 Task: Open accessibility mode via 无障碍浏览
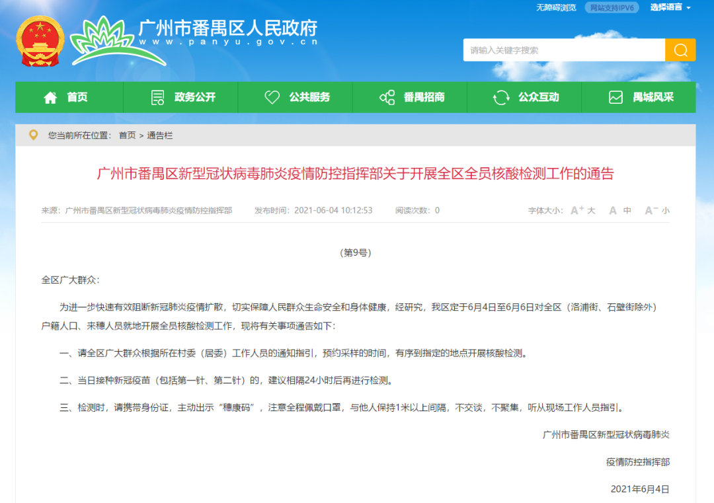click(556, 8)
